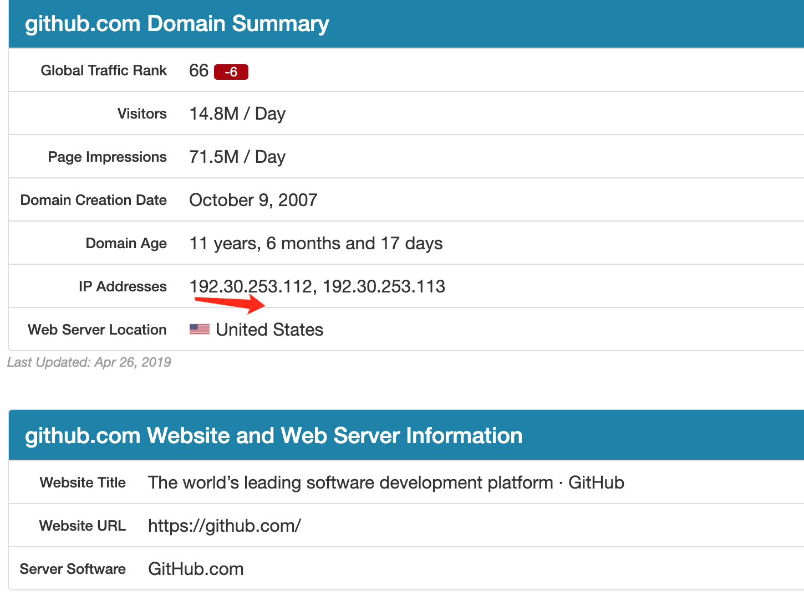Viewport: 804px width, 596px height.
Task: Click the United States location text
Action: point(269,330)
